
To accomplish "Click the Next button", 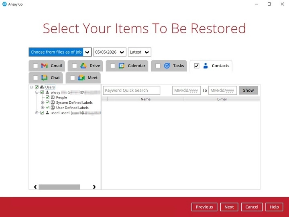I will point(229,207).
